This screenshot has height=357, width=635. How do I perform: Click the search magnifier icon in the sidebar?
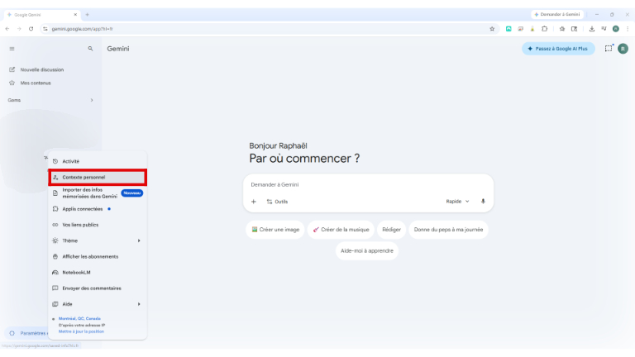[x=90, y=49]
